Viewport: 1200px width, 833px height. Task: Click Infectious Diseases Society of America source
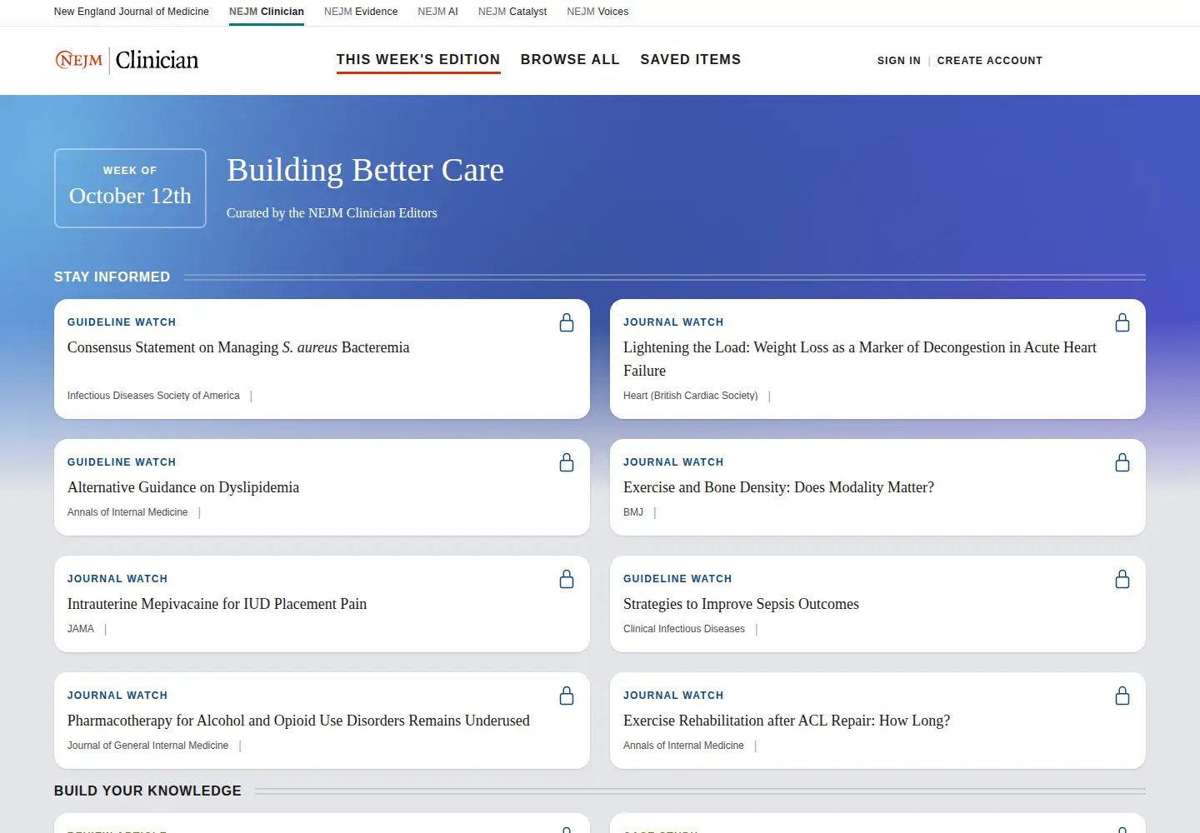153,396
